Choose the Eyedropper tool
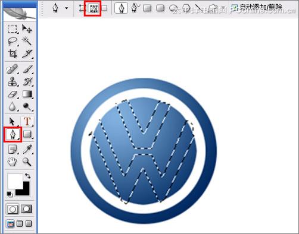299x234 pixels. point(27,149)
